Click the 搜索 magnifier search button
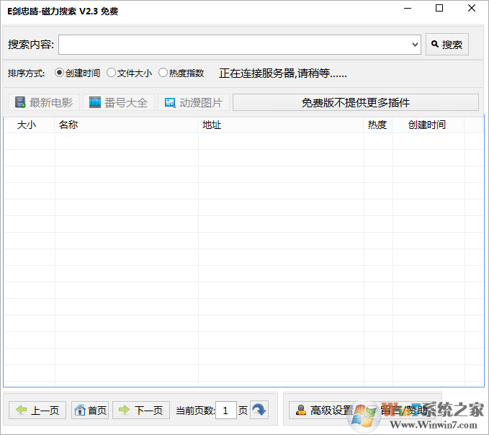Viewport: 489px width, 435px height. 447,45
